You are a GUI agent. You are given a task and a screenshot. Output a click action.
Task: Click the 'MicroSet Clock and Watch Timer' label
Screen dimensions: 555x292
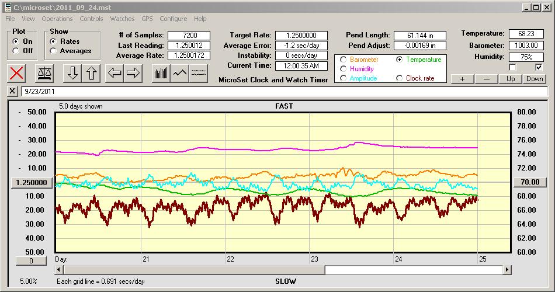pos(273,80)
